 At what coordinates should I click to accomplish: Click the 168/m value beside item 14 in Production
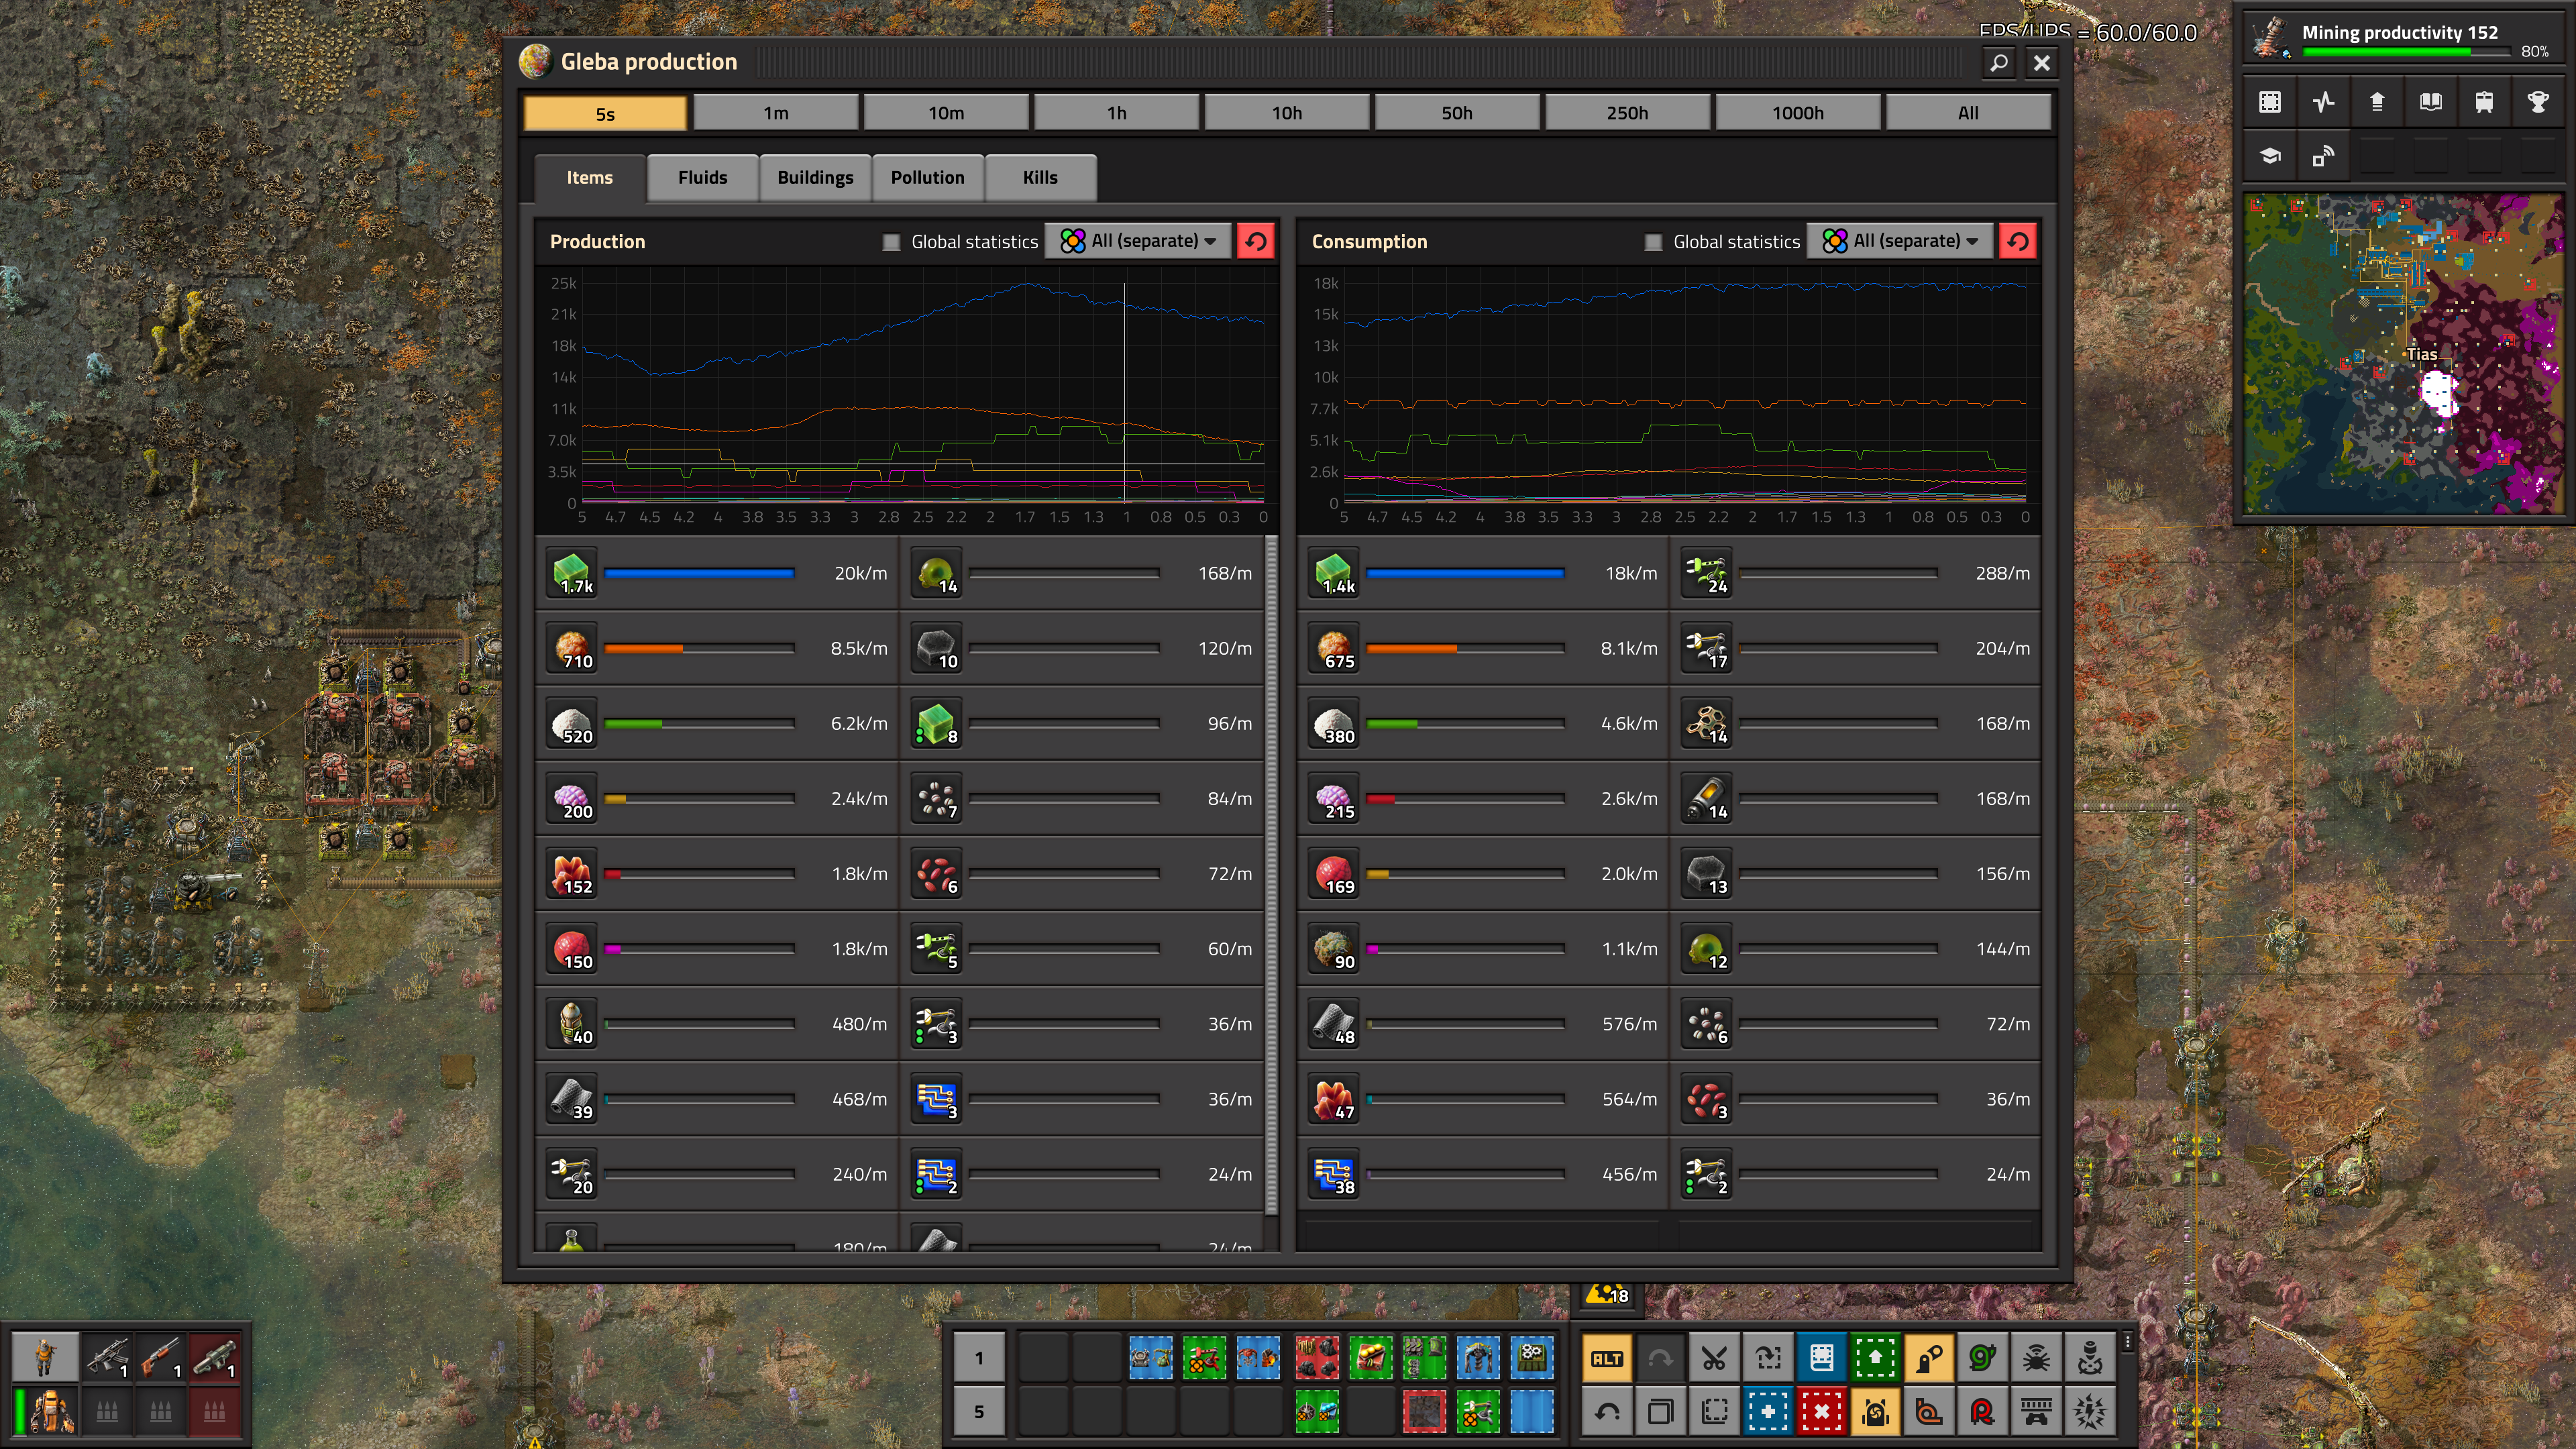coord(1225,574)
